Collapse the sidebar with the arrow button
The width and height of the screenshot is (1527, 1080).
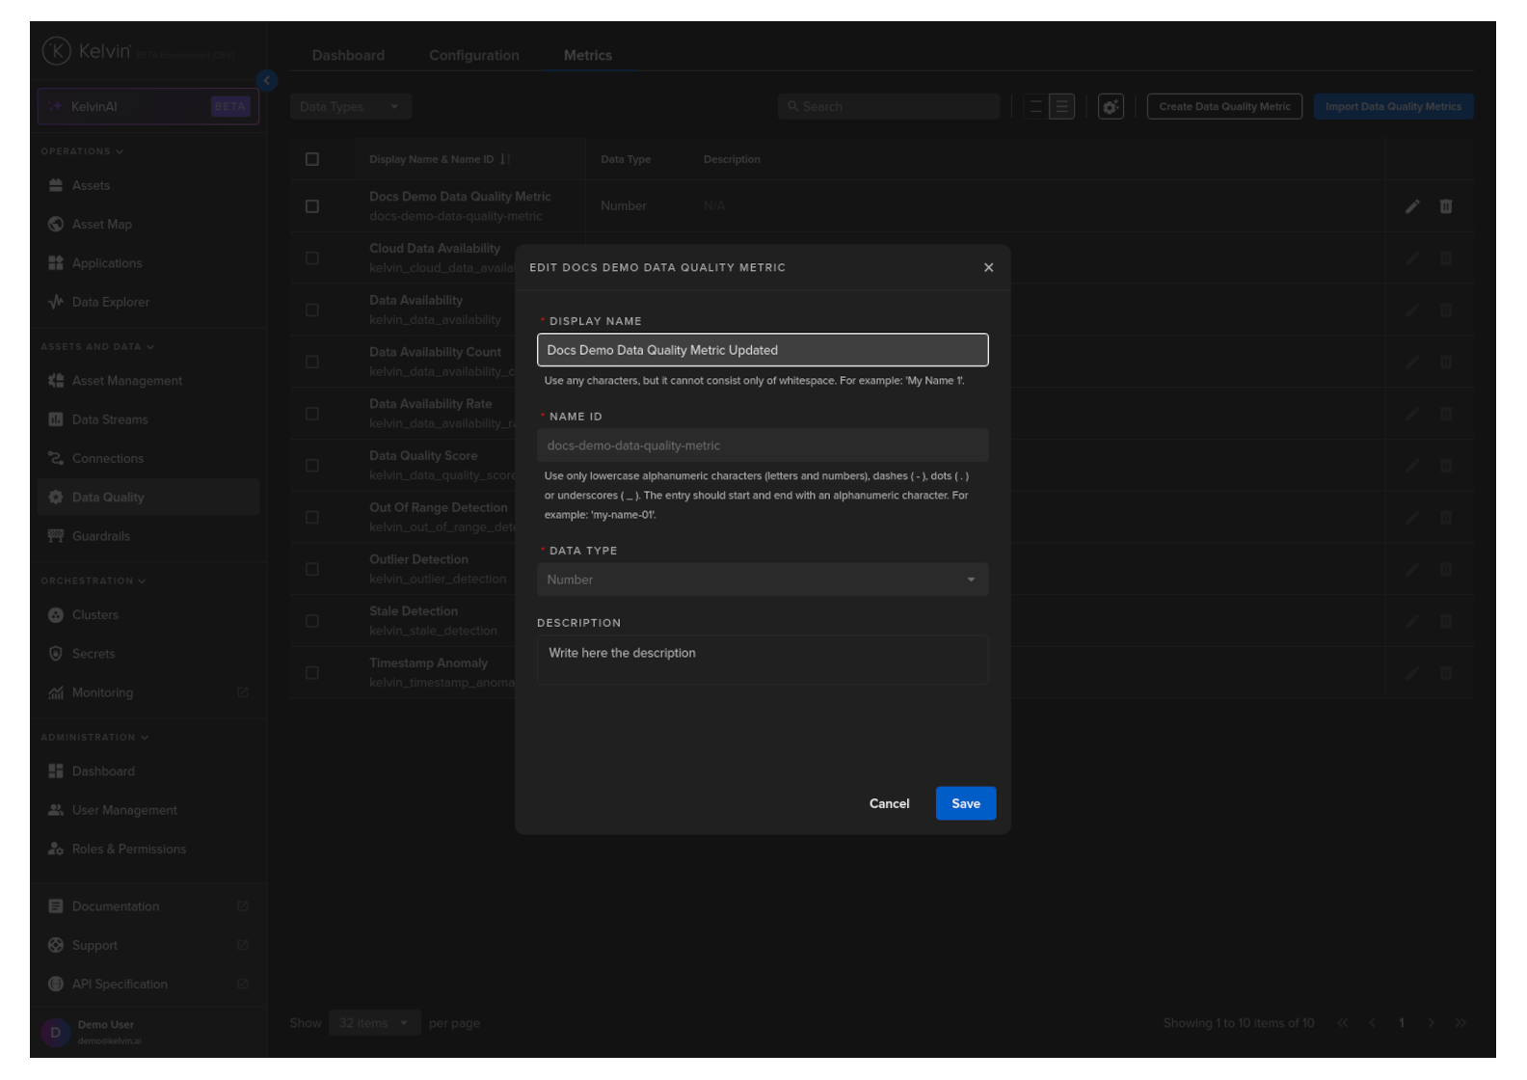point(267,81)
